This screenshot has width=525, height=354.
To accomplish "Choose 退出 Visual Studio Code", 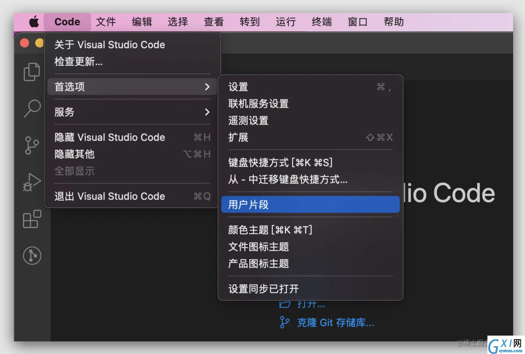I will coord(132,196).
